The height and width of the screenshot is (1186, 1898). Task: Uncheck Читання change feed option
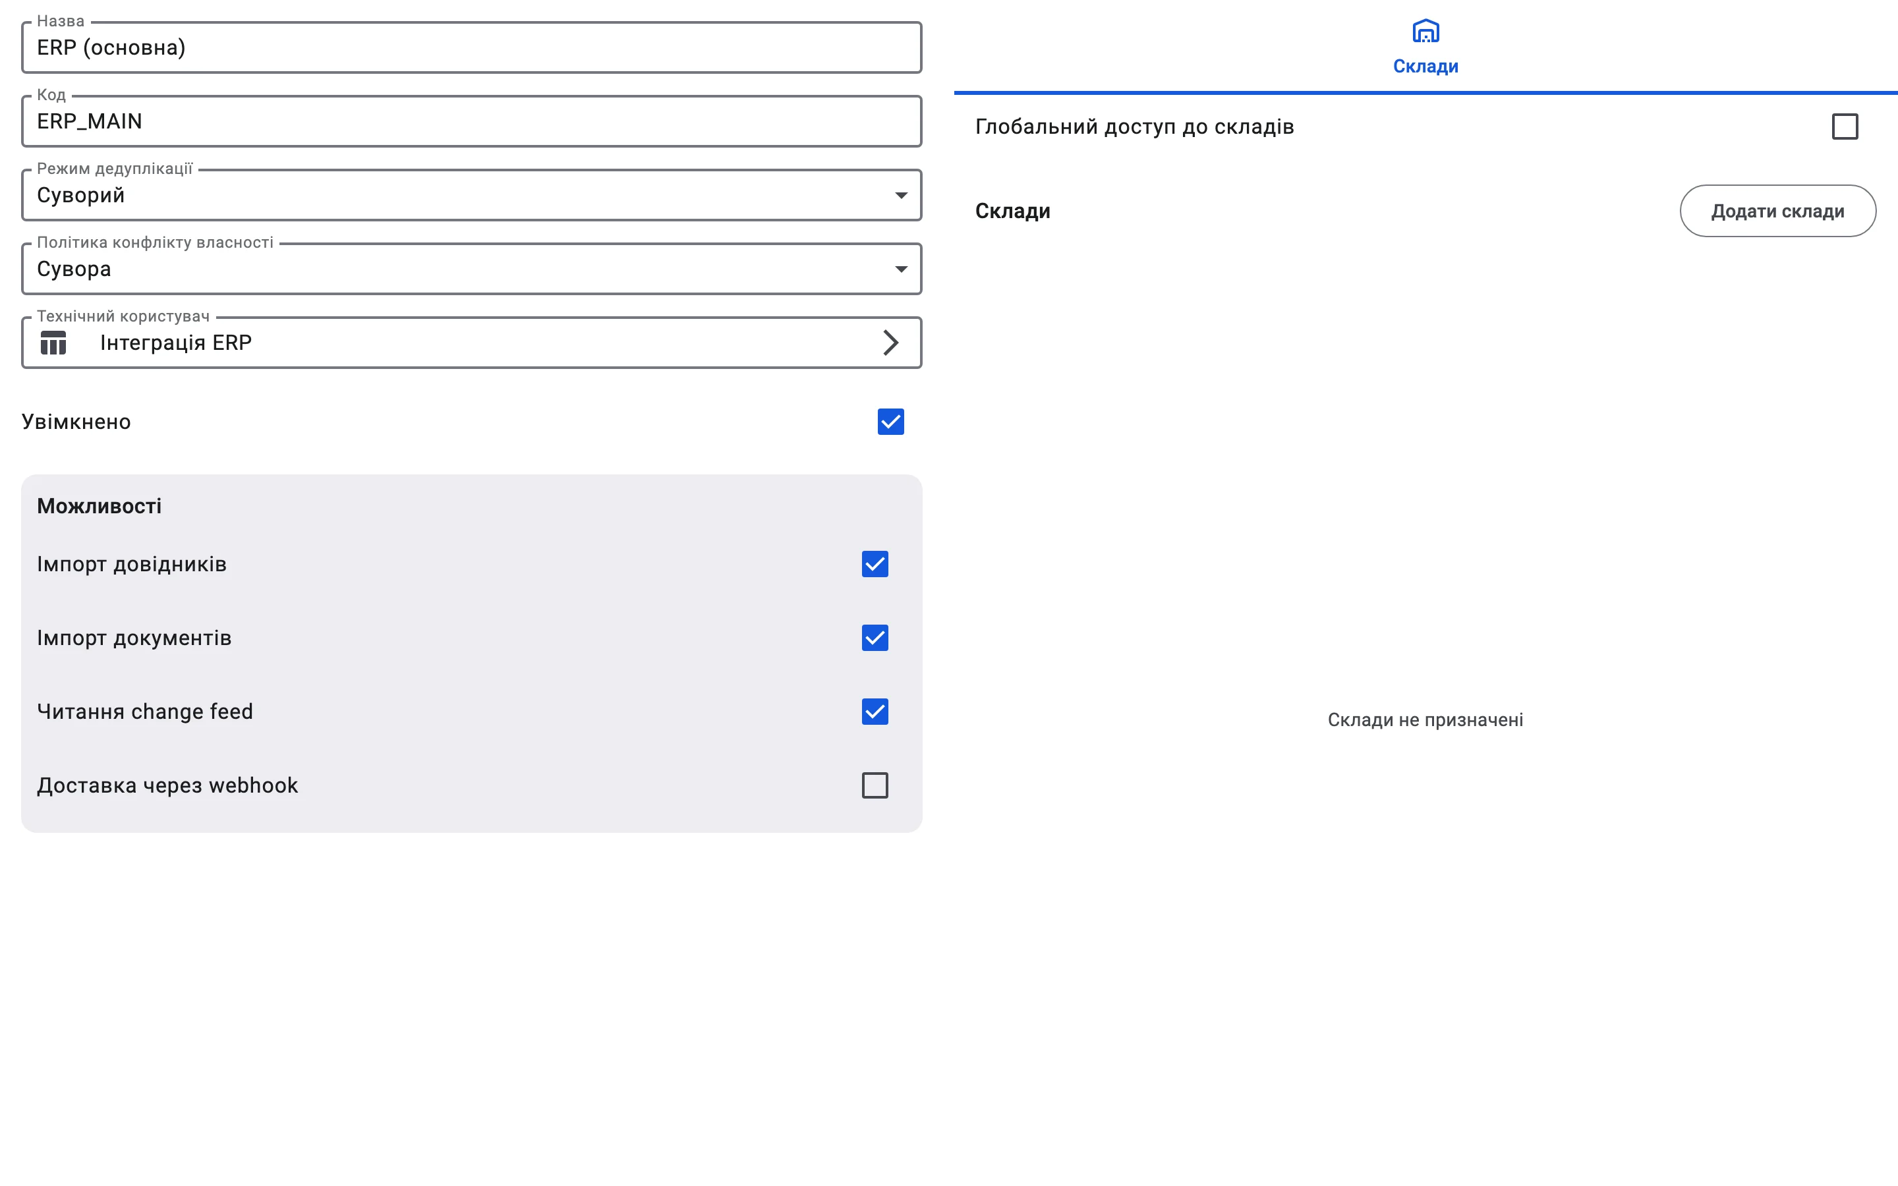point(875,712)
